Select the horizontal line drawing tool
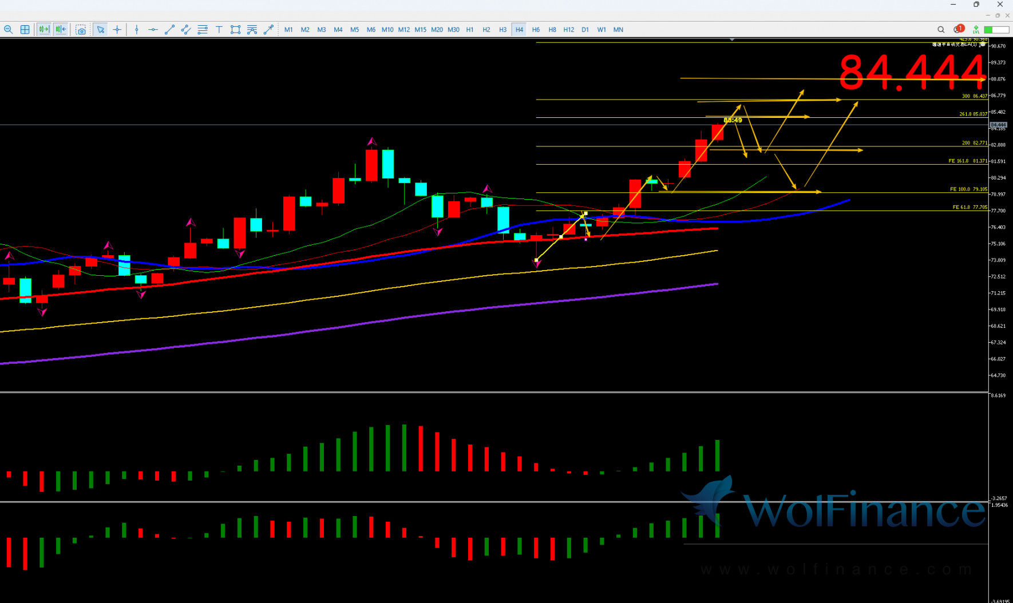Image resolution: width=1013 pixels, height=603 pixels. tap(153, 30)
